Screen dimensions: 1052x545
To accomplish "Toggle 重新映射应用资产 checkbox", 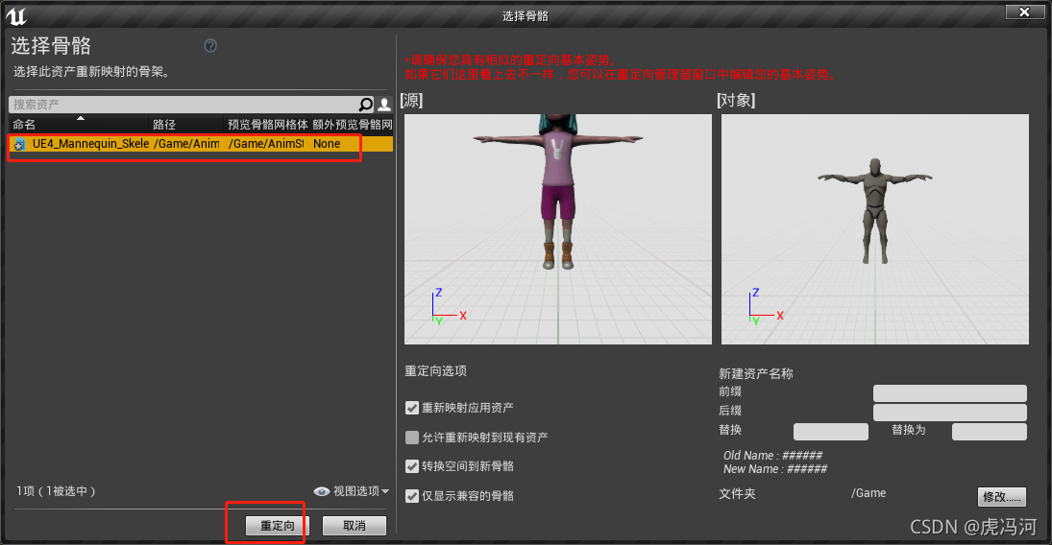I will tap(412, 408).
